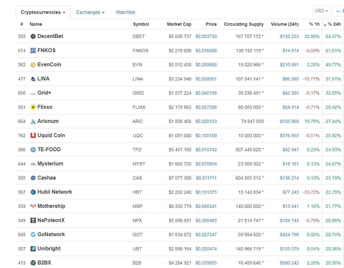Sort by % 1h column
The height and width of the screenshot is (268, 344).
click(x=314, y=24)
